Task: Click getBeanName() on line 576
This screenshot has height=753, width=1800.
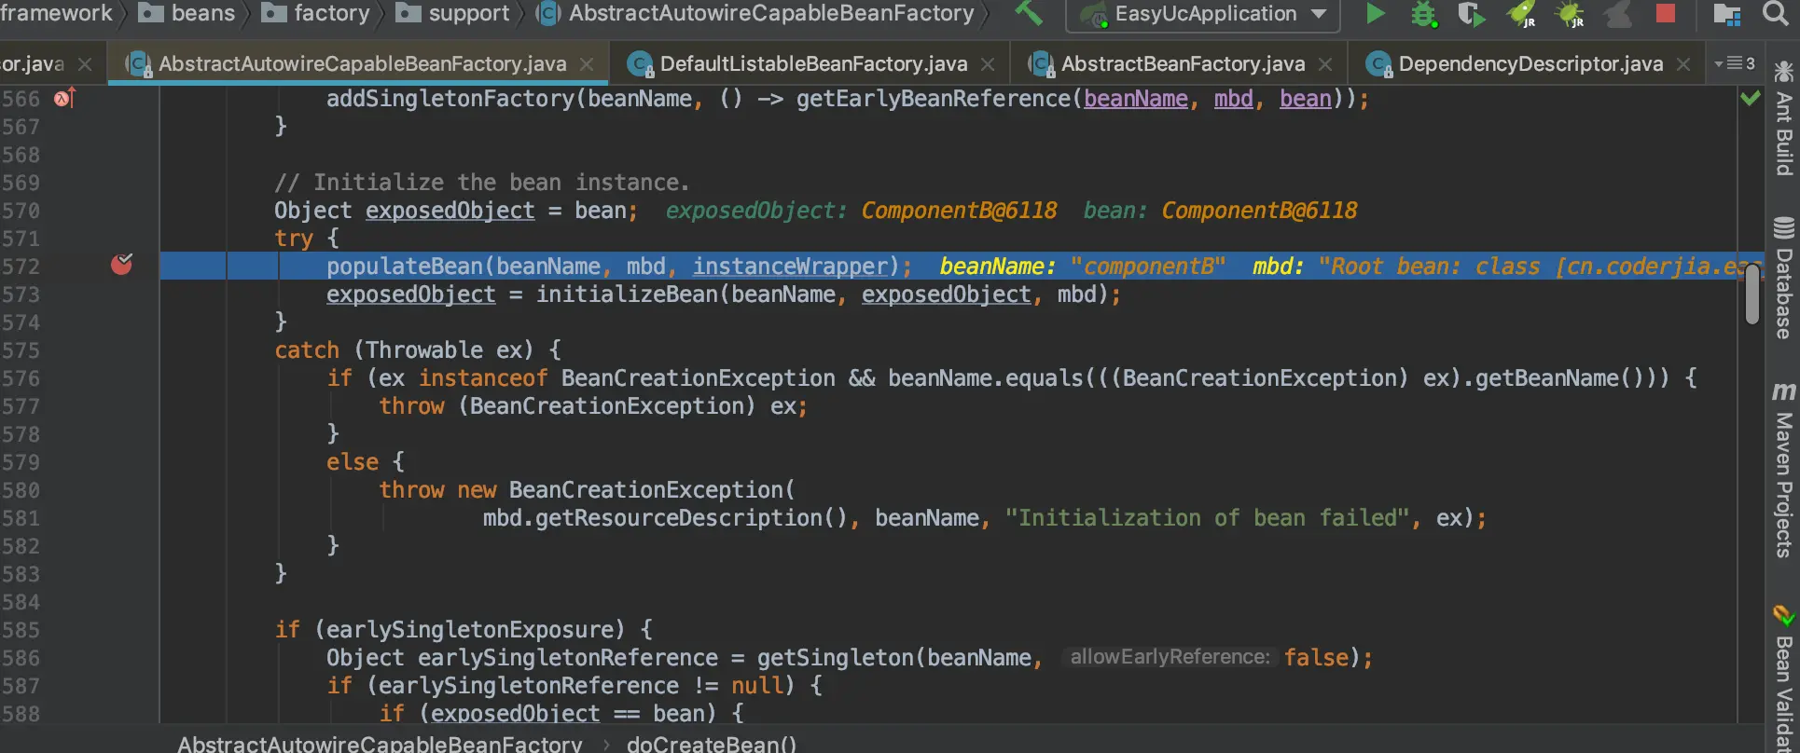Action: 1566,378
